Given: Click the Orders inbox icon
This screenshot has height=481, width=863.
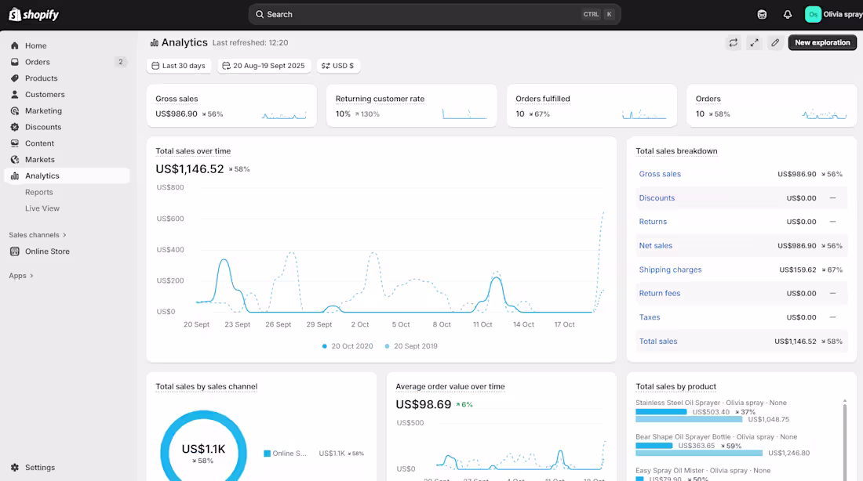Looking at the screenshot, I should (15, 62).
